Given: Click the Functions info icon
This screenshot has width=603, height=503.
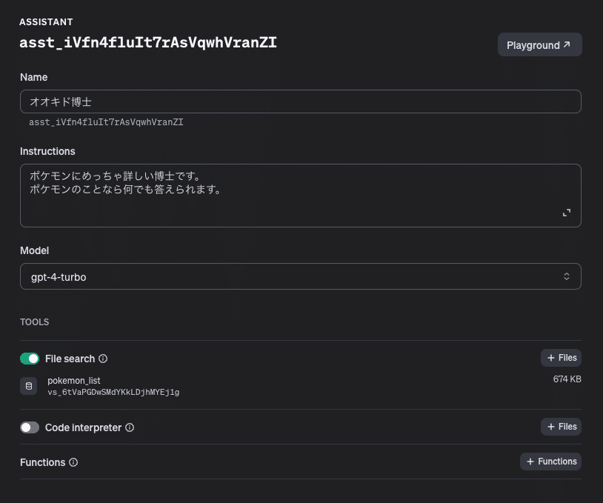Looking at the screenshot, I should coord(73,462).
